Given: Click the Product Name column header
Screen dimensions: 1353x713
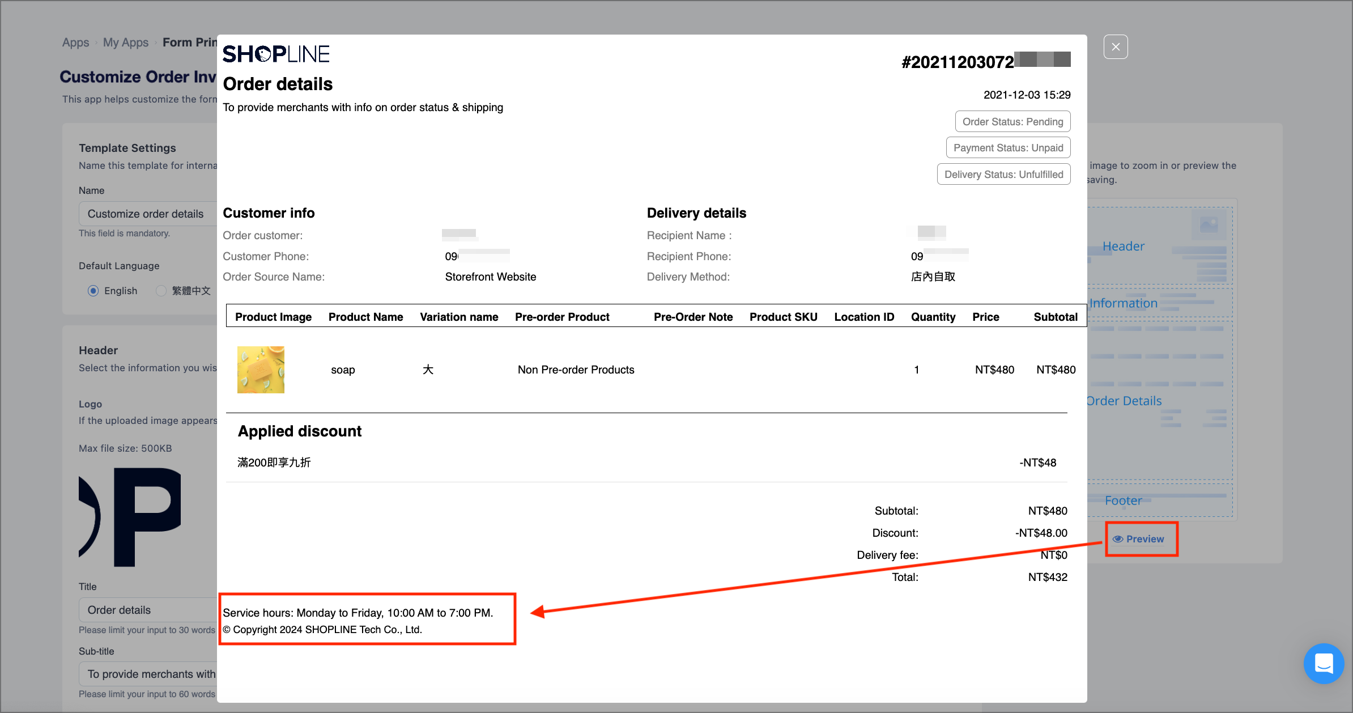Looking at the screenshot, I should tap(365, 317).
